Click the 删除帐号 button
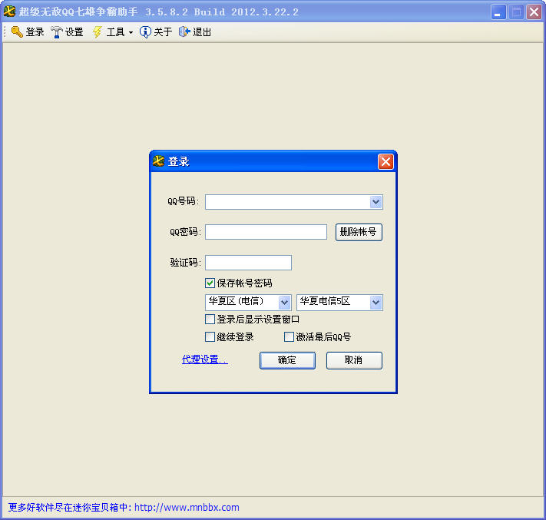Screen dimensions: 546x520 click(x=359, y=232)
